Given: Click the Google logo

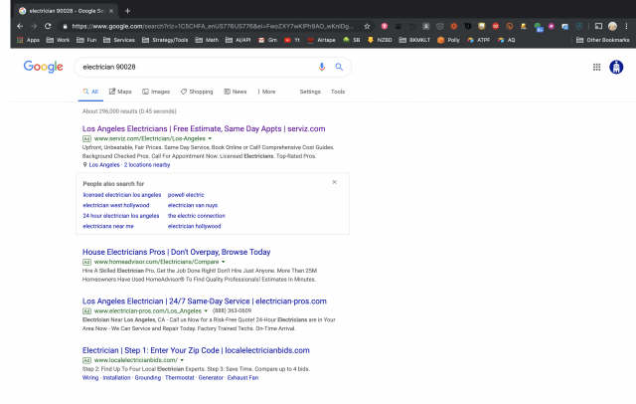Looking at the screenshot, I should click(x=44, y=67).
